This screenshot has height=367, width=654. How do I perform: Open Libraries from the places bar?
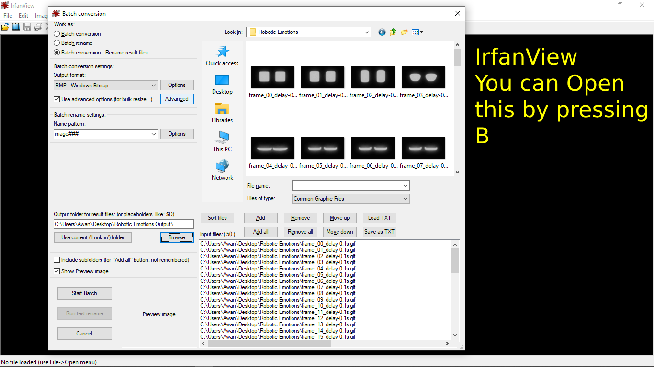click(x=222, y=113)
